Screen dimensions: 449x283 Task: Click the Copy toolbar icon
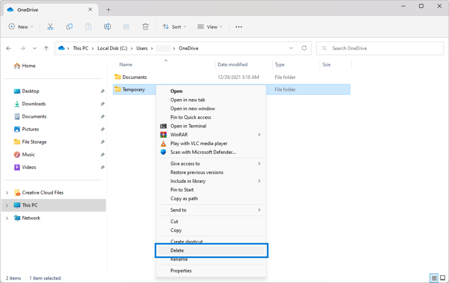pyautogui.click(x=69, y=27)
